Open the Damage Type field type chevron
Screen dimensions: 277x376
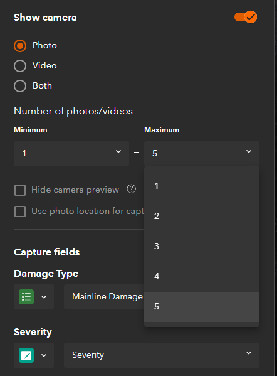click(x=44, y=297)
